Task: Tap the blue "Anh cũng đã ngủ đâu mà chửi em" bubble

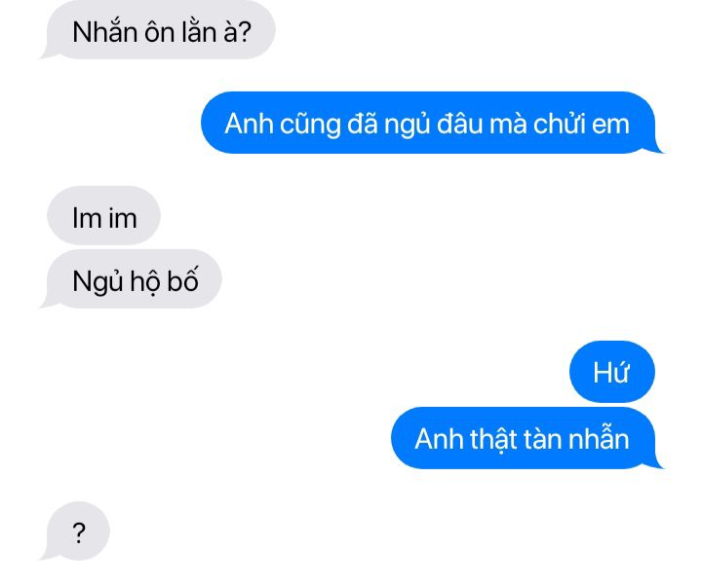Action: pyautogui.click(x=432, y=123)
